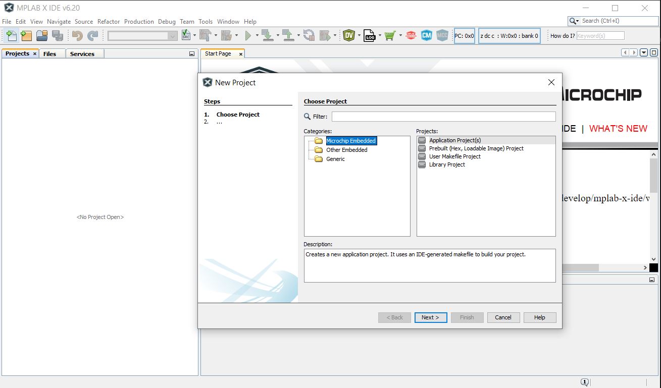Launch the MPLAB Discover icon
The height and width of the screenshot is (388, 661).
click(x=411, y=36)
